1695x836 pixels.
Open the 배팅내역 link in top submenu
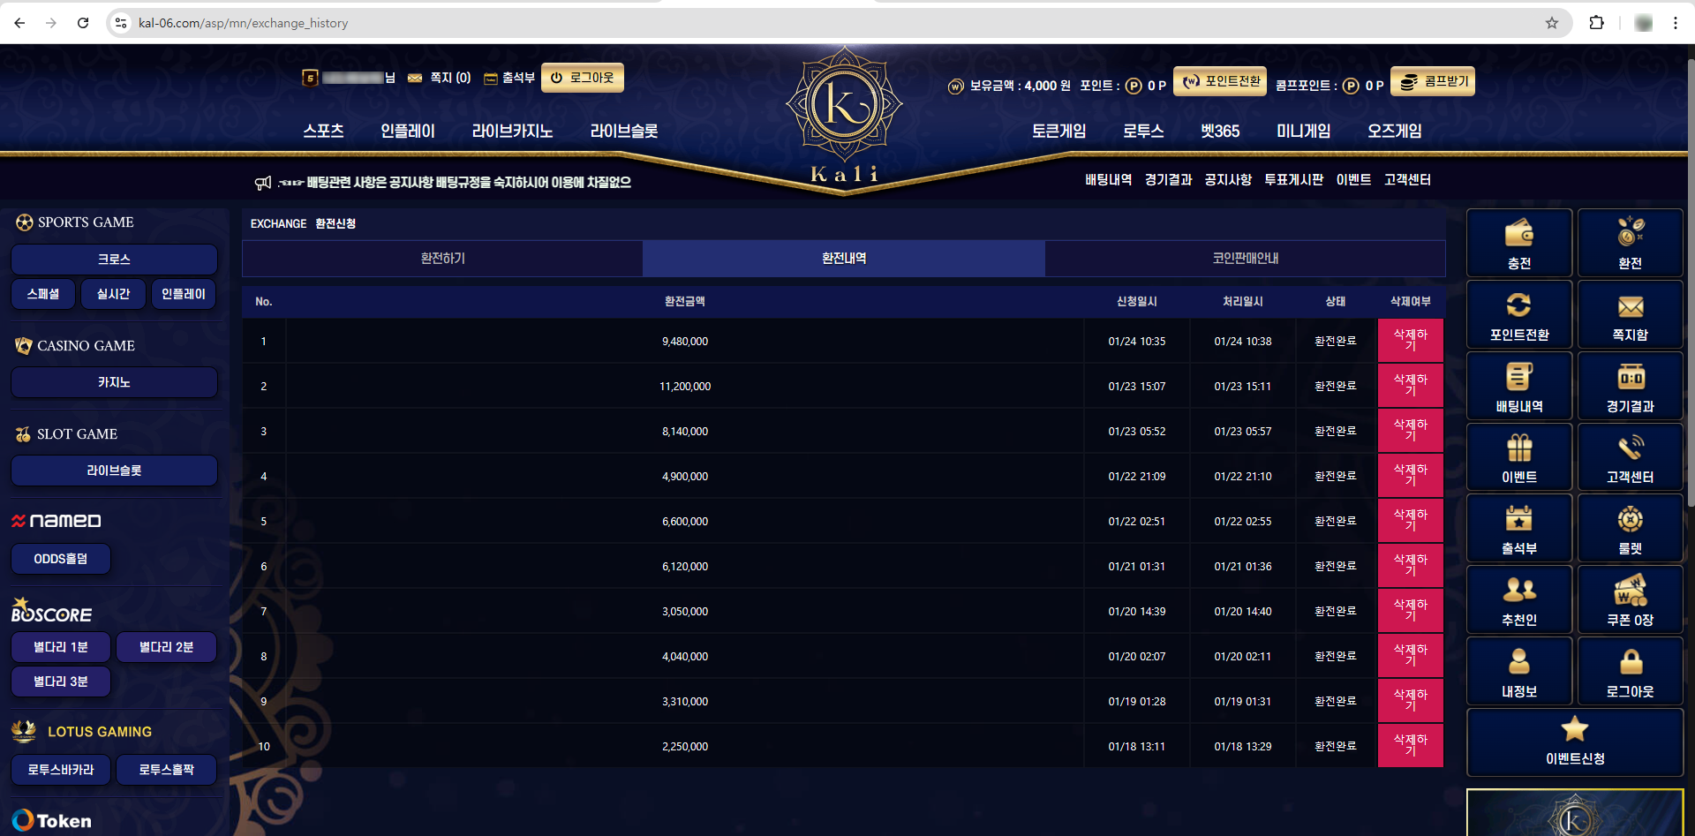pyautogui.click(x=1109, y=179)
